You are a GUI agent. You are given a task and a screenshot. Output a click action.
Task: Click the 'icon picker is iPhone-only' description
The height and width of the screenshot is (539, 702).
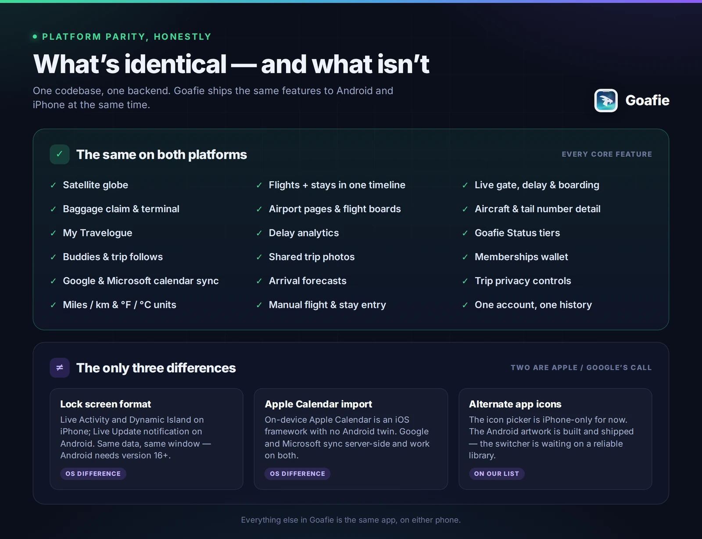coord(551,438)
